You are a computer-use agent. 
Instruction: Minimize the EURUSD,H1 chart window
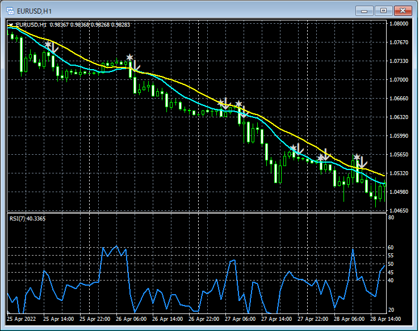tap(364, 11)
